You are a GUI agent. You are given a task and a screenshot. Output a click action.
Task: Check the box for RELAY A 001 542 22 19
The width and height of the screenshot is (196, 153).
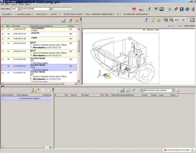point(3,52)
